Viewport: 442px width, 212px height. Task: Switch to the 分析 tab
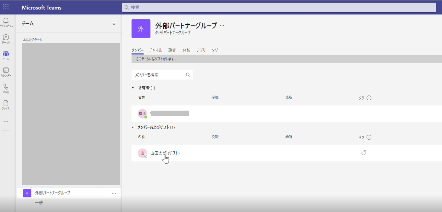pyautogui.click(x=186, y=50)
